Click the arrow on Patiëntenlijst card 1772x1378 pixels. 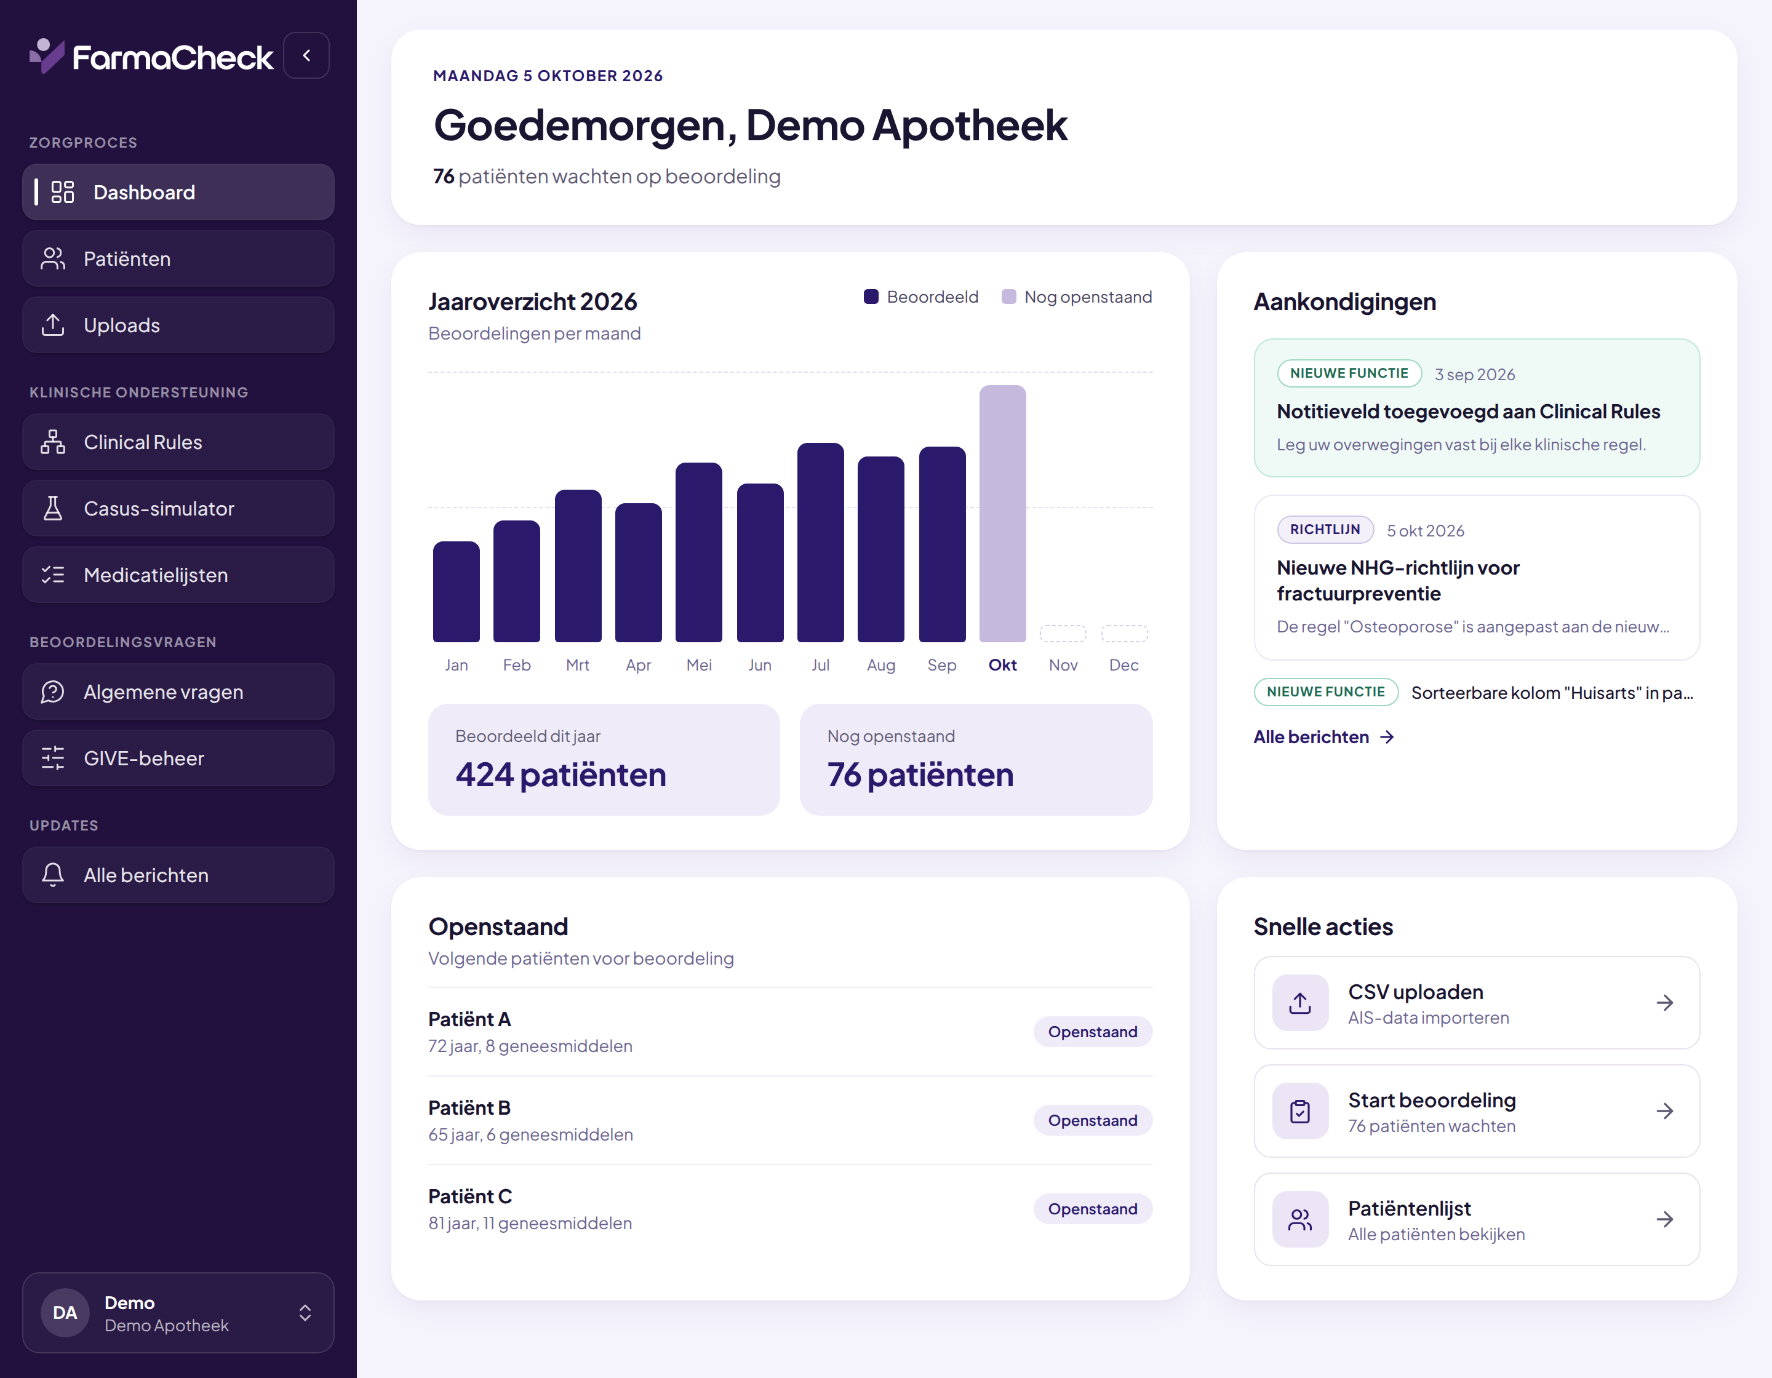[x=1665, y=1219]
